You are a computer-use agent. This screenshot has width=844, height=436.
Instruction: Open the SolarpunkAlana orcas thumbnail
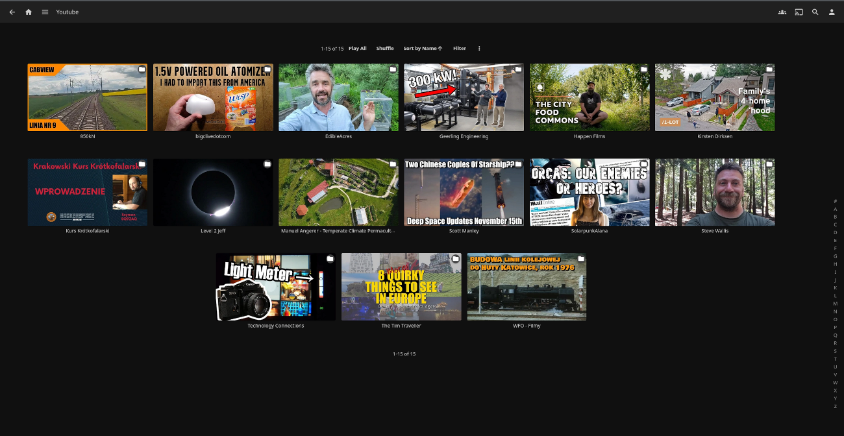[590, 192]
